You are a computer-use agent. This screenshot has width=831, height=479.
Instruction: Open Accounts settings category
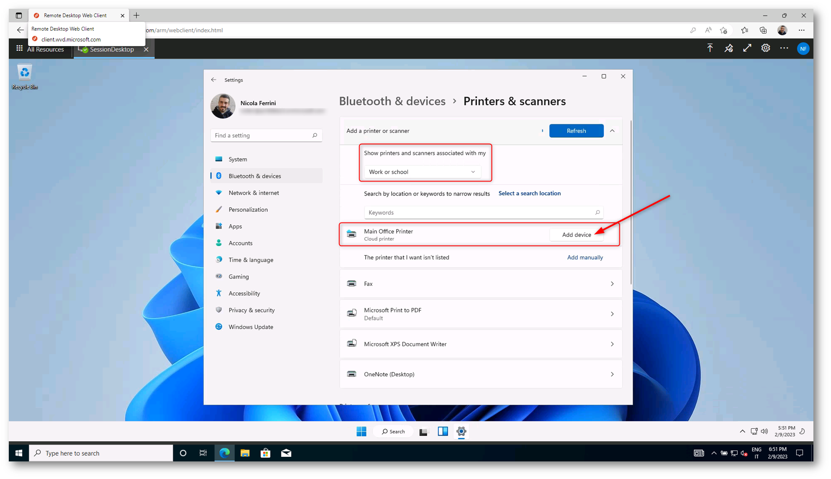(x=266, y=243)
